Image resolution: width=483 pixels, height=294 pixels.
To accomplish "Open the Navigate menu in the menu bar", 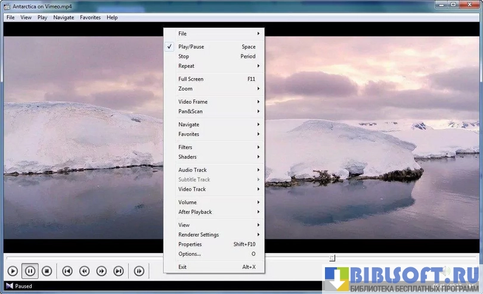I will tap(63, 18).
